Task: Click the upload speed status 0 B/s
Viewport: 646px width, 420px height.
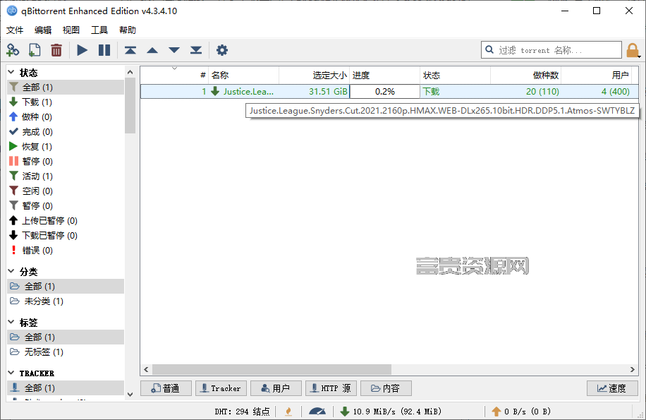Action: [x=521, y=412]
